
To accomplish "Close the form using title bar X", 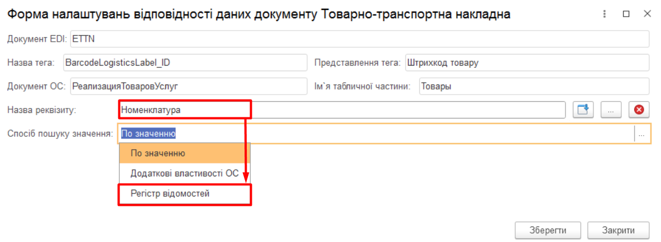I will point(647,14).
